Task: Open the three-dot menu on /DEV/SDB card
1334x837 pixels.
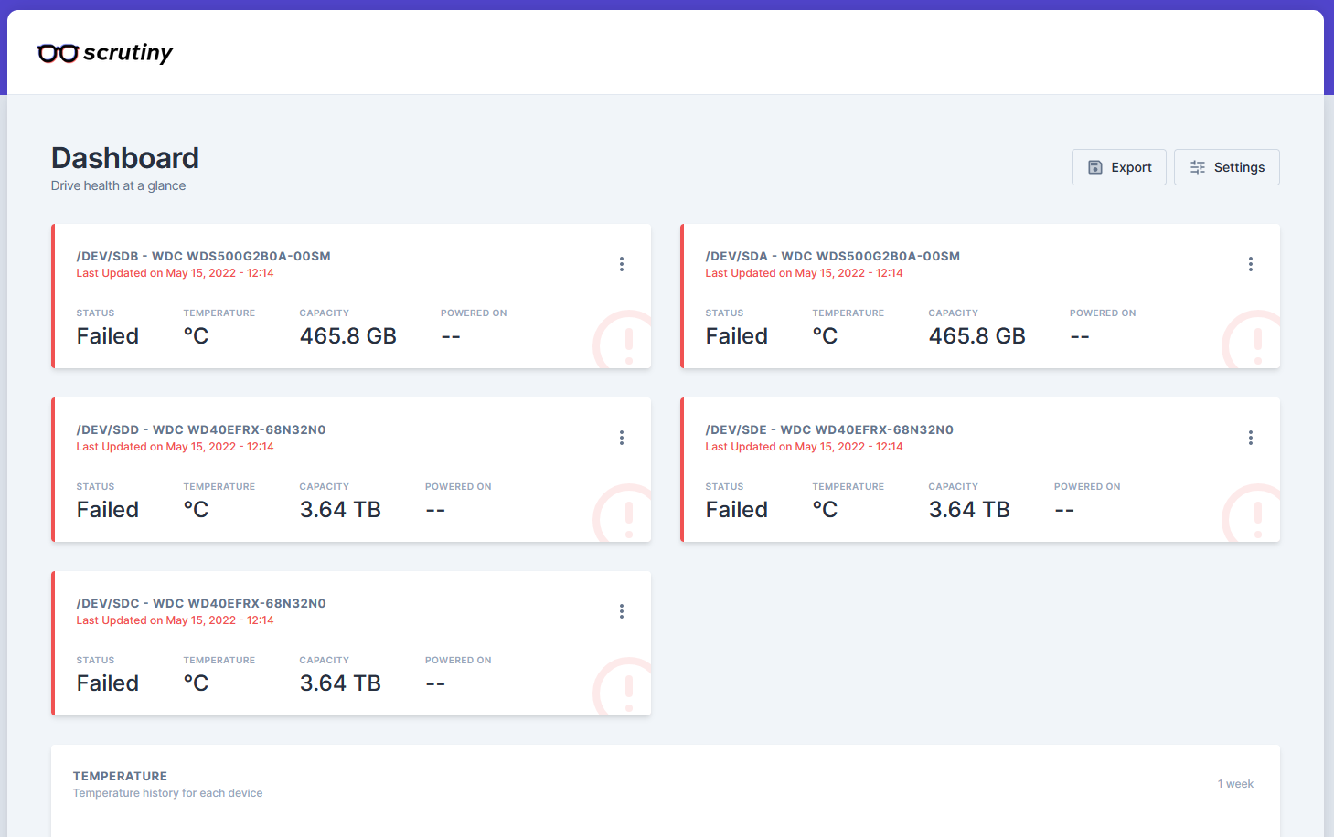Action: [622, 263]
